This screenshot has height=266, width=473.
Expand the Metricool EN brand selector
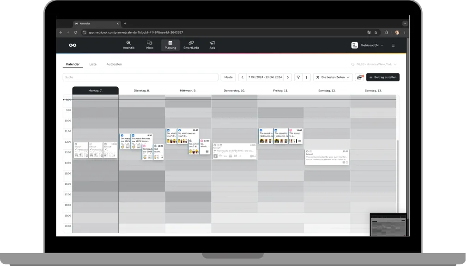pos(368,45)
